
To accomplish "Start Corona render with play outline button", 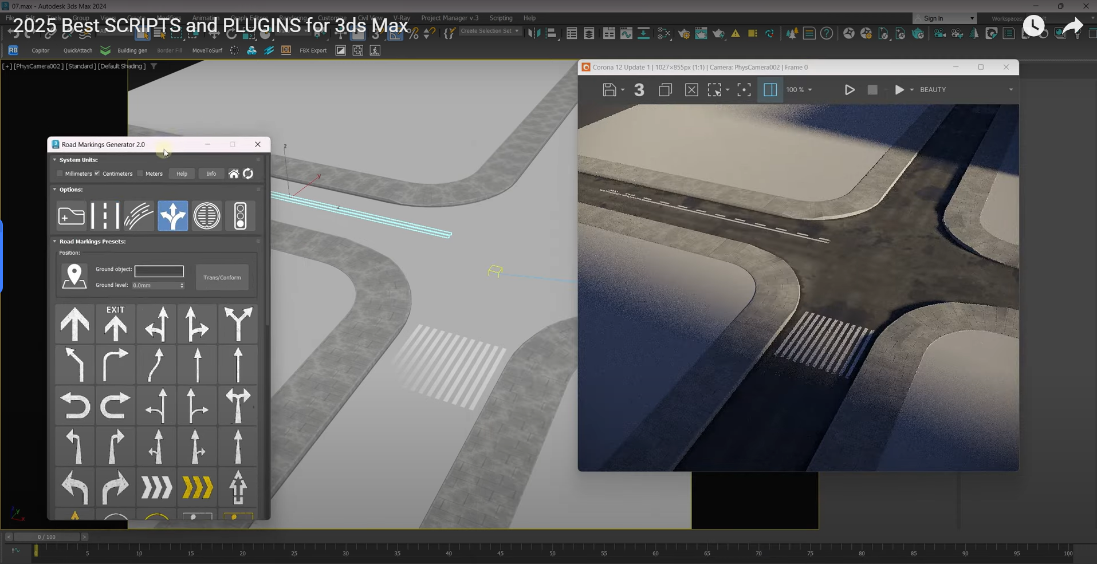I will (850, 90).
